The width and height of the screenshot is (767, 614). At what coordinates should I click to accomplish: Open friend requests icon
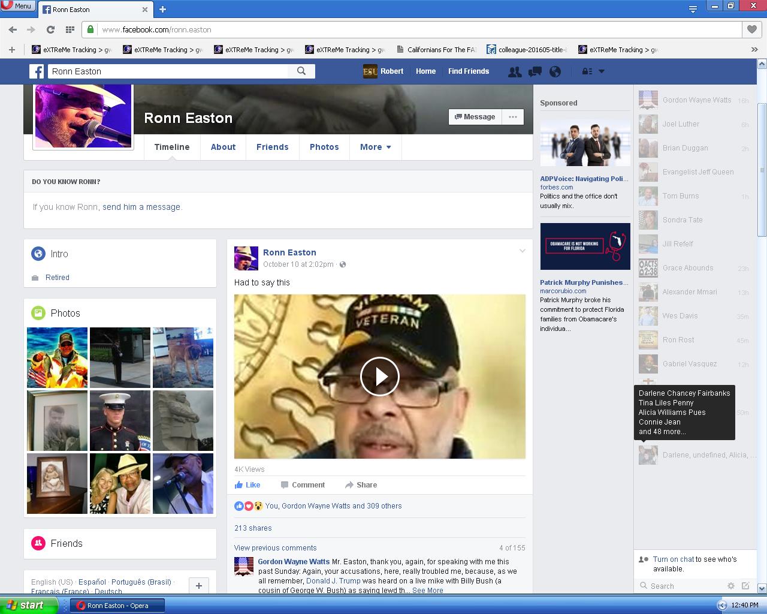click(x=514, y=71)
